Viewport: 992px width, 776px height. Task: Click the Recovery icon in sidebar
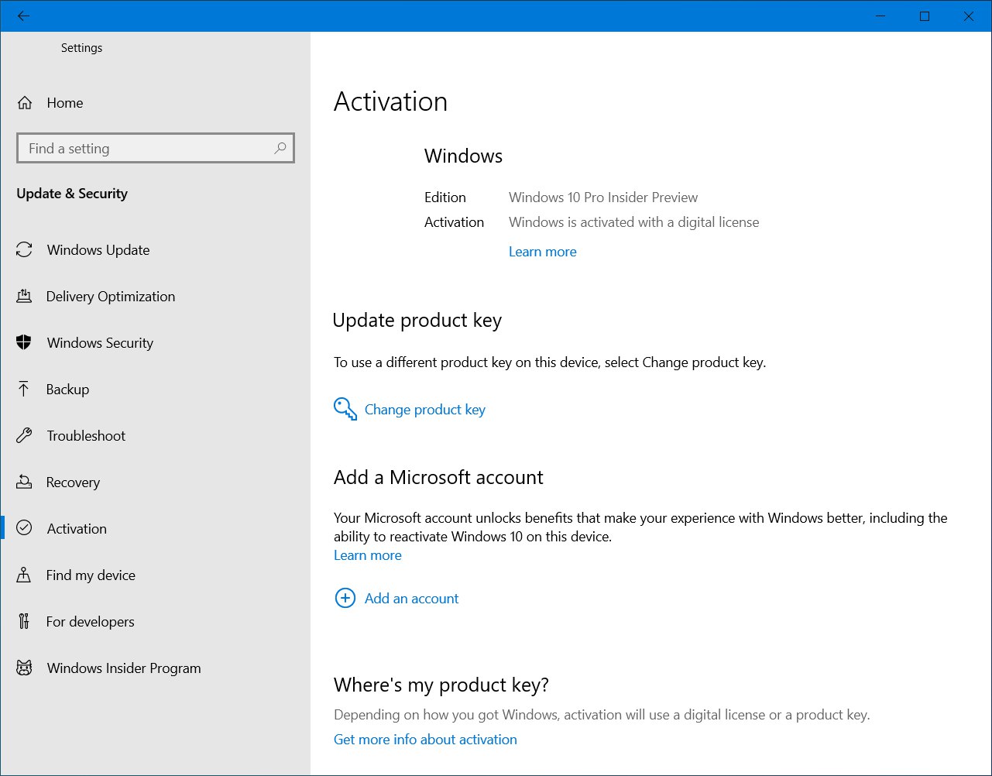[24, 482]
